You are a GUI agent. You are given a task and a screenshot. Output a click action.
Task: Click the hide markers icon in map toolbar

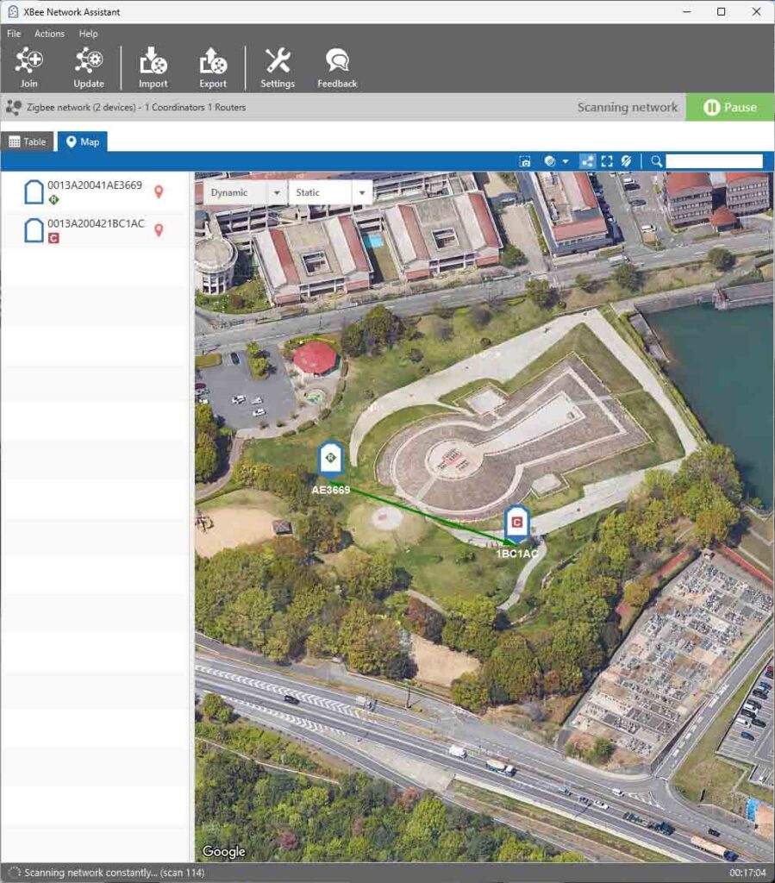click(627, 161)
